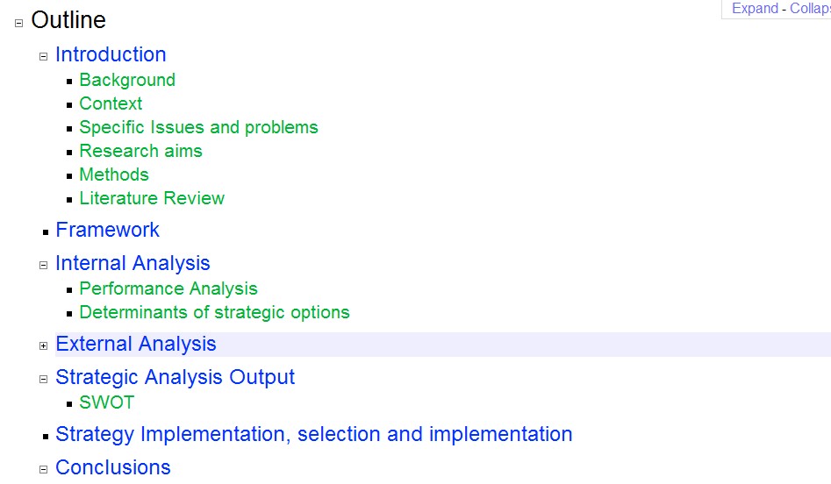Select the Methods item

coord(114,174)
